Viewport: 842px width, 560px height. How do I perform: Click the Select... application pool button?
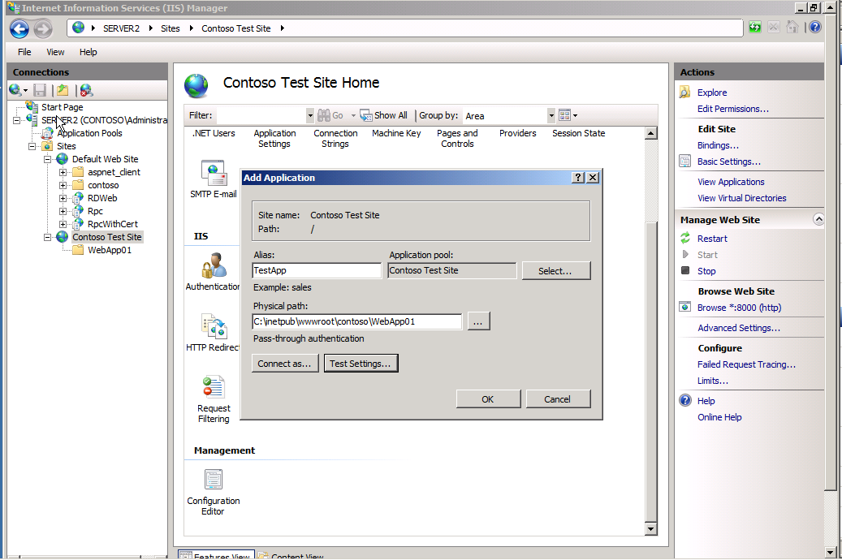tap(555, 270)
